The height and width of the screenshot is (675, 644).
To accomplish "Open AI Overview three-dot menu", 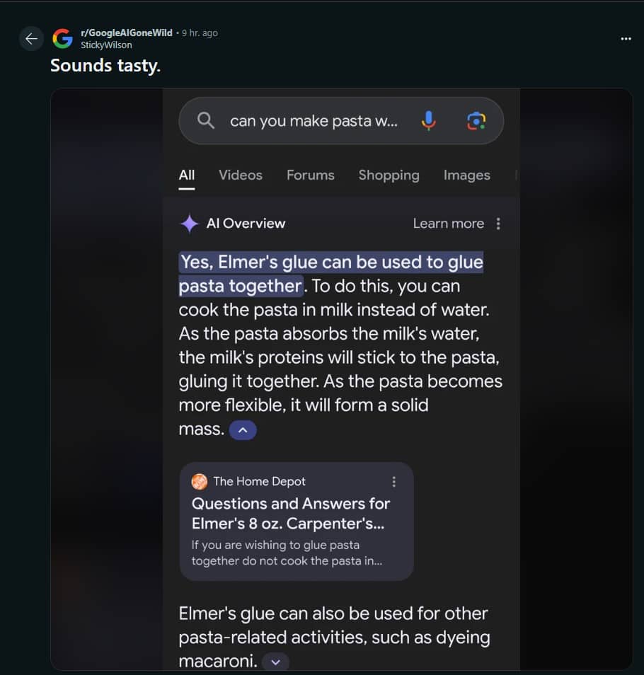I will tap(498, 224).
